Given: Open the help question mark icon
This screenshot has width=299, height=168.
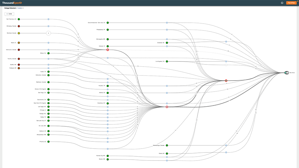Looking at the screenshot, I should (x=282, y=3).
